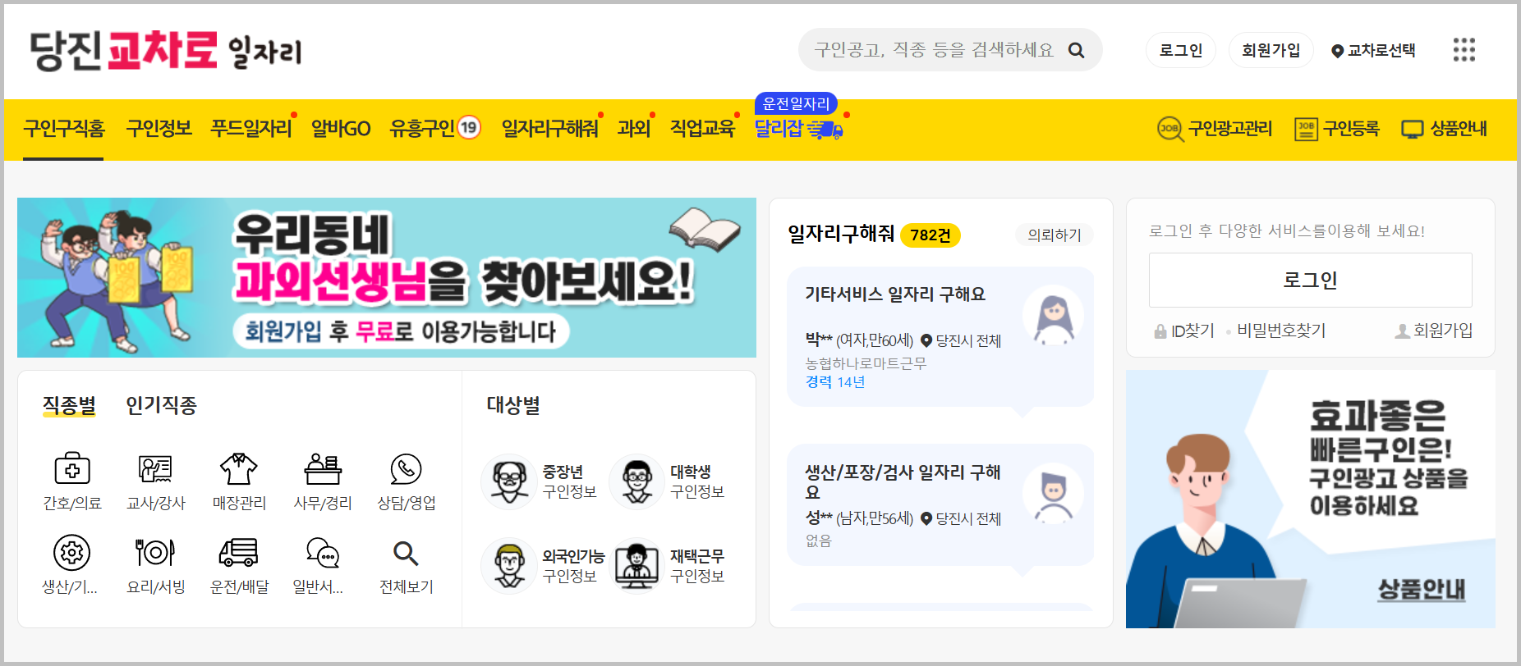Click the female avatar on 기타서비스 card
The image size is (1521, 666).
pyautogui.click(x=1053, y=316)
